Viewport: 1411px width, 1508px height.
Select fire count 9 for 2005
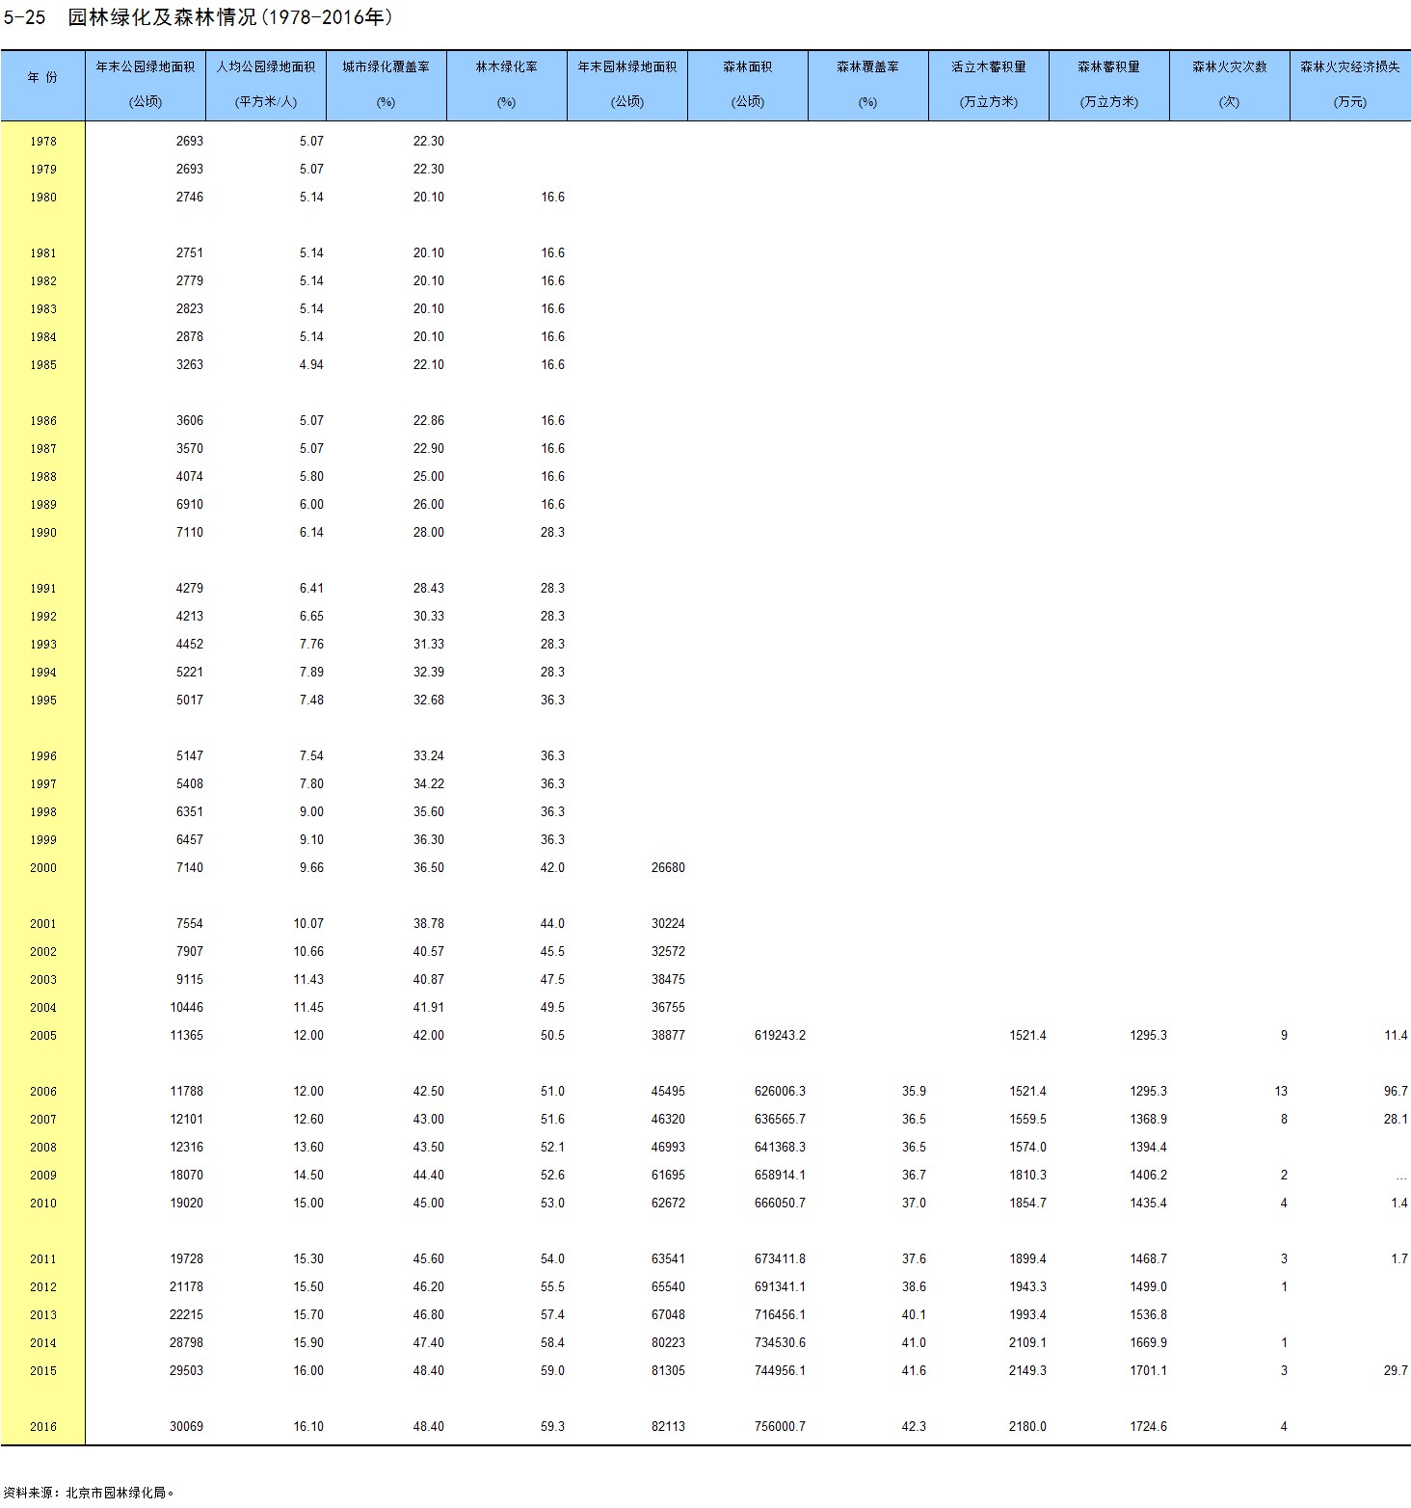point(1284,1035)
